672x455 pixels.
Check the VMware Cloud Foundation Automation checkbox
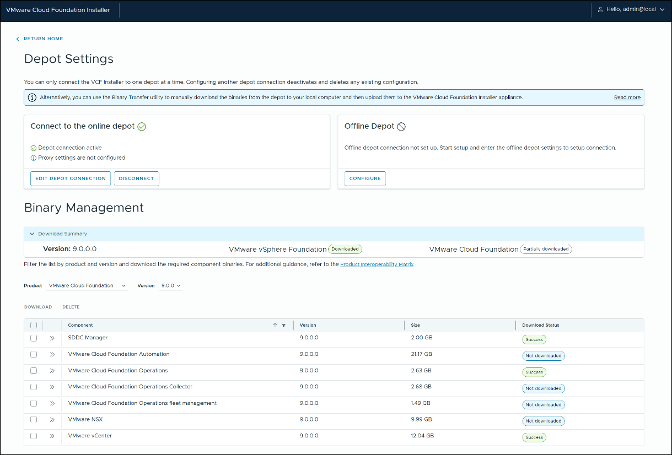(34, 355)
